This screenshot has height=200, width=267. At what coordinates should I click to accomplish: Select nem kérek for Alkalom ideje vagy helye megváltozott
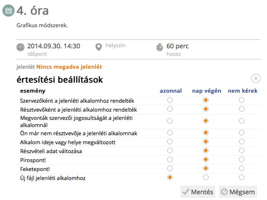241,142
